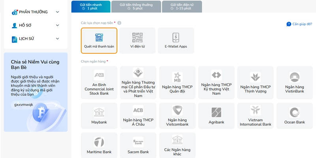The image size is (316, 158).
Task: Click the BIDV diamond logo icon
Action: [x=138, y=73]
